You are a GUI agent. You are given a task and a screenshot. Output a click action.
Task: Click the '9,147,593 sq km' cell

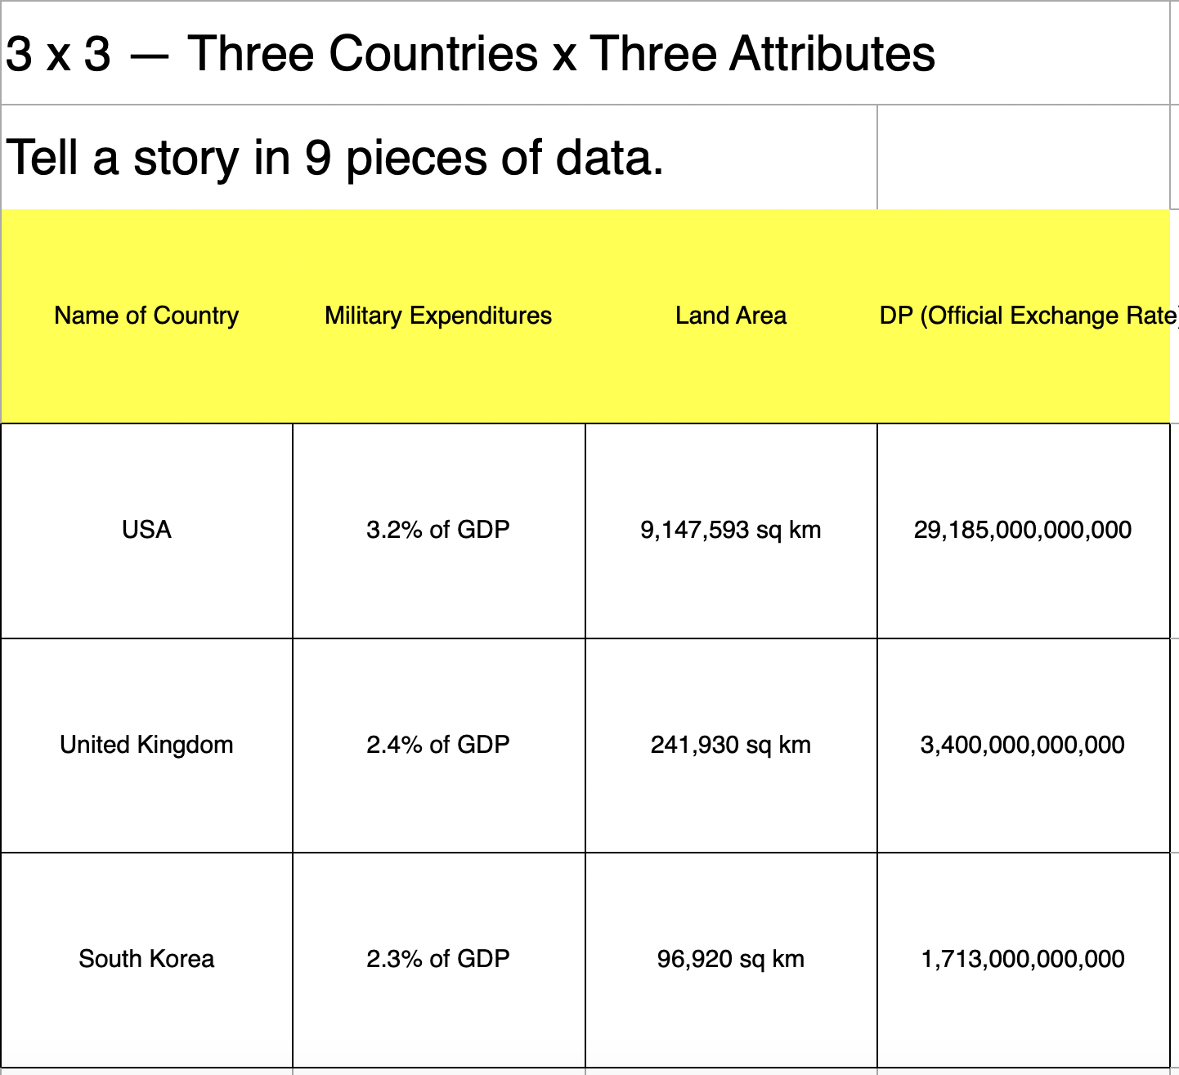[731, 530]
